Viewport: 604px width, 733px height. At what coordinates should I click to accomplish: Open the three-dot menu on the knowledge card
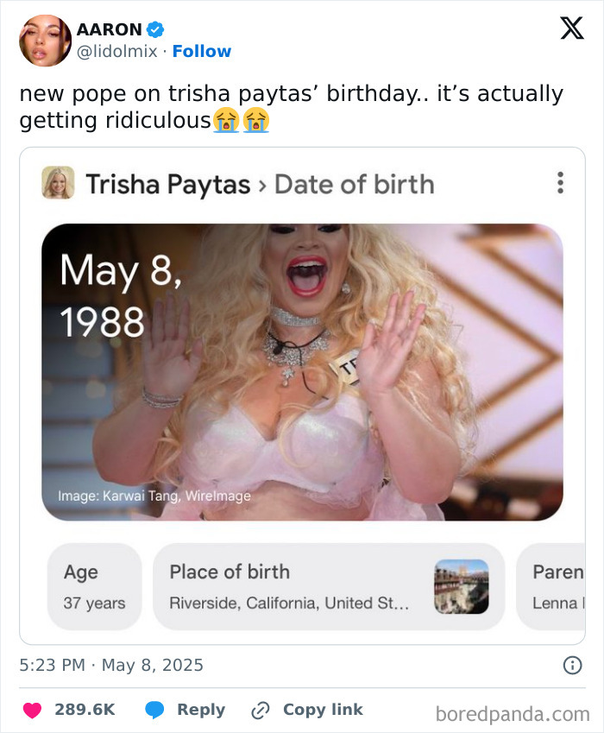coord(560,183)
